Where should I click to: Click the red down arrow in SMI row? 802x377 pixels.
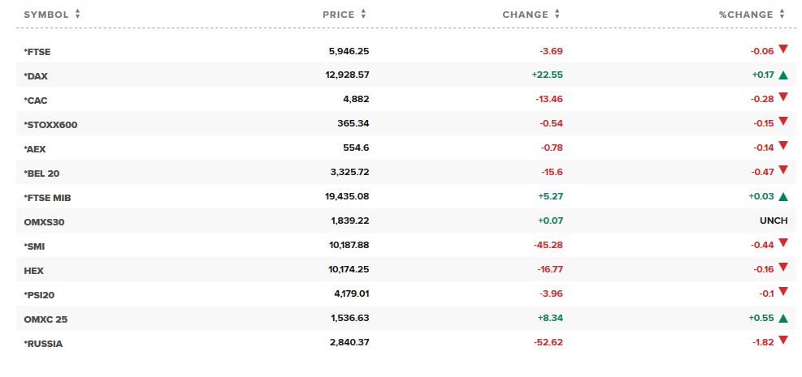click(x=783, y=243)
